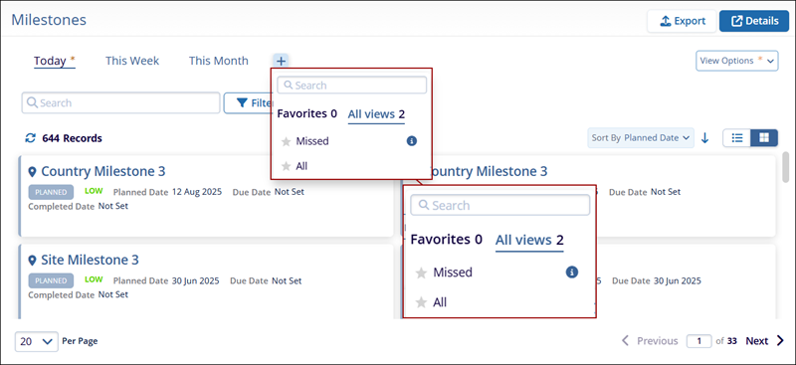Click the main milestones Search field

tap(120, 102)
